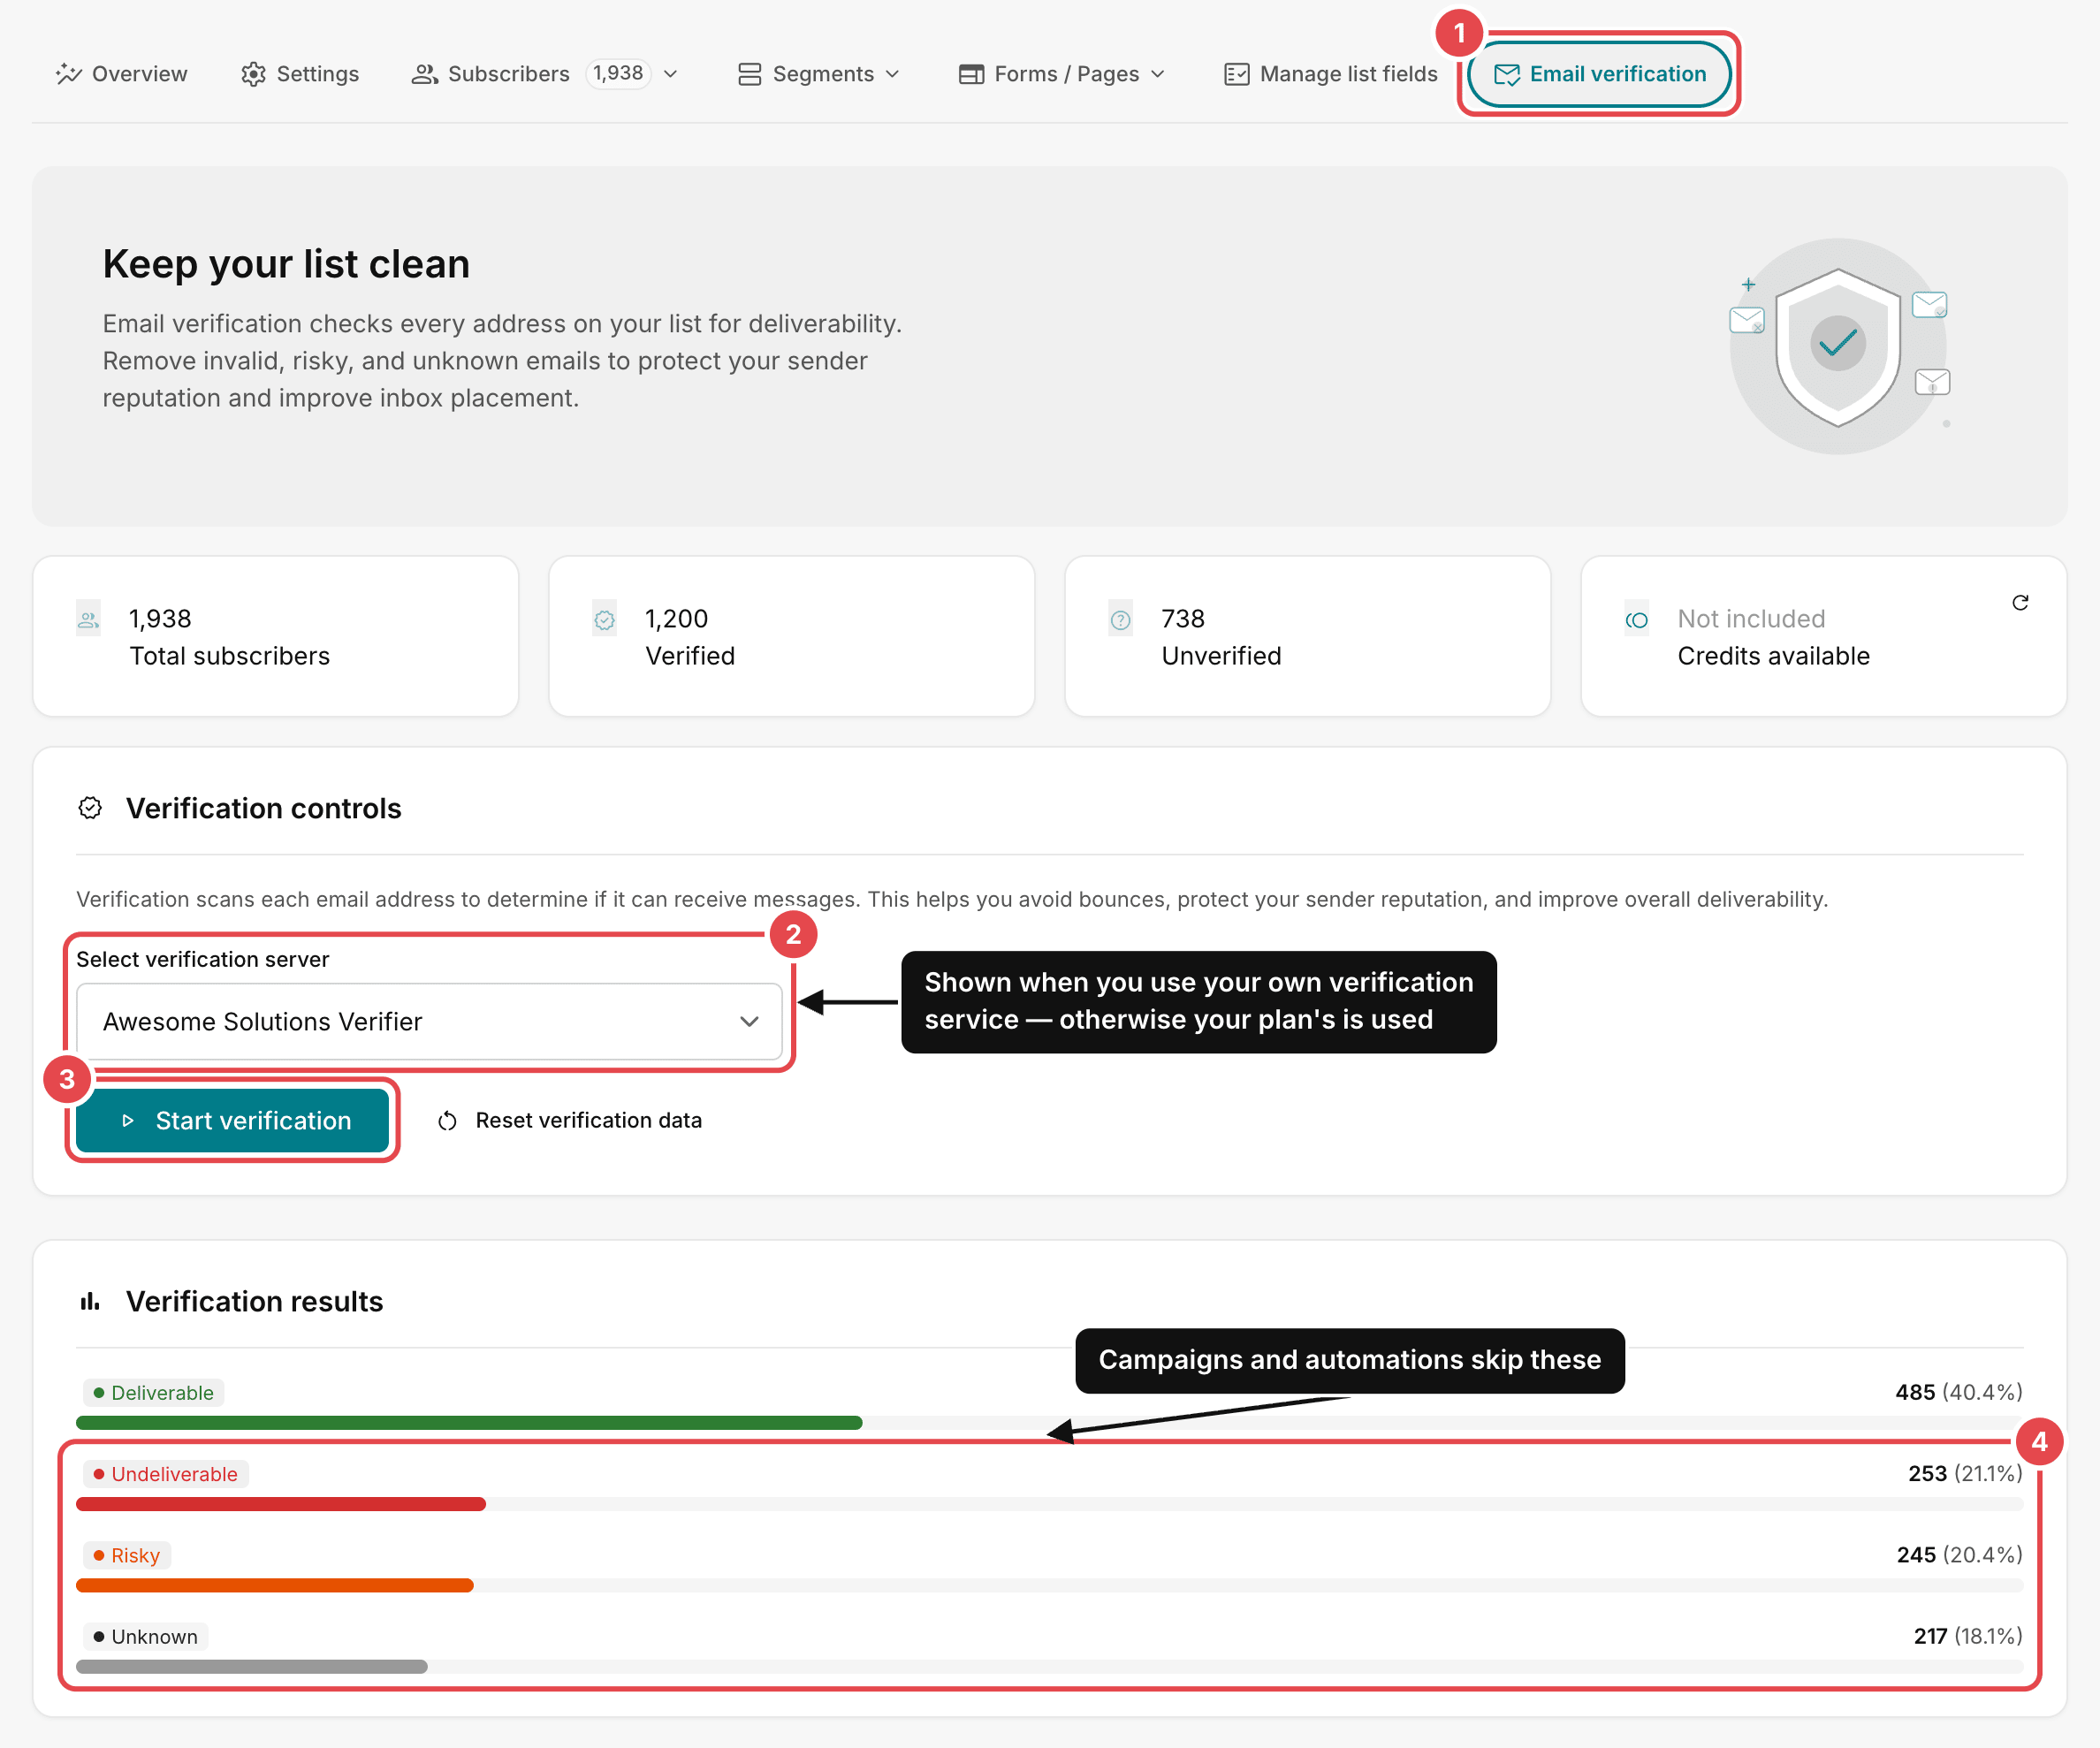Click the Deliverable status tag
The width and height of the screenshot is (2100, 1748).
pyautogui.click(x=153, y=1392)
